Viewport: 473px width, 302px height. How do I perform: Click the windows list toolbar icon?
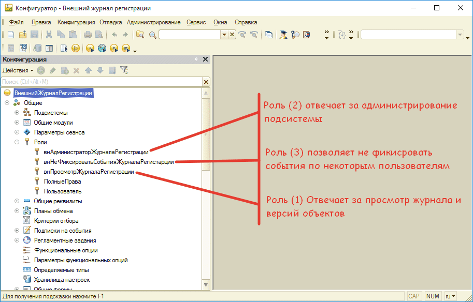269,35
